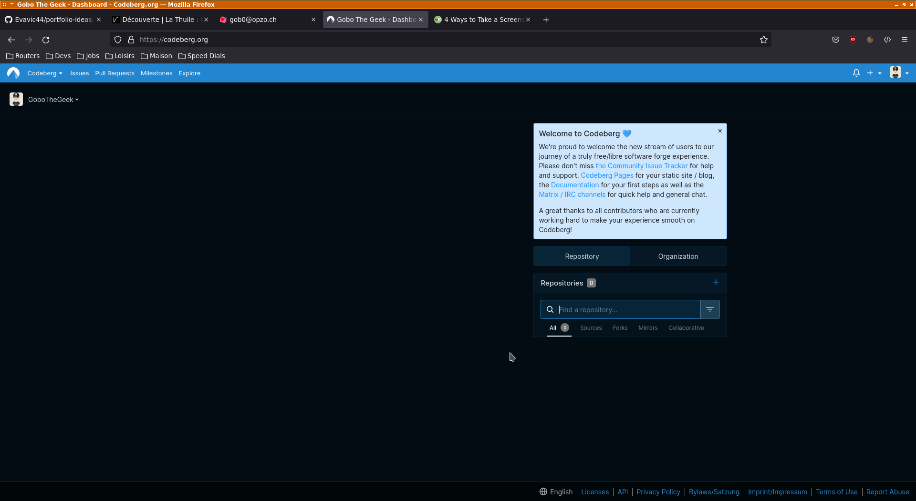Follow the Community Issue Tracker link

(642, 166)
